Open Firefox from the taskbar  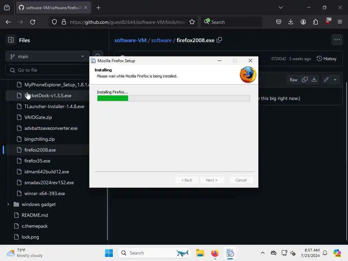[215, 253]
